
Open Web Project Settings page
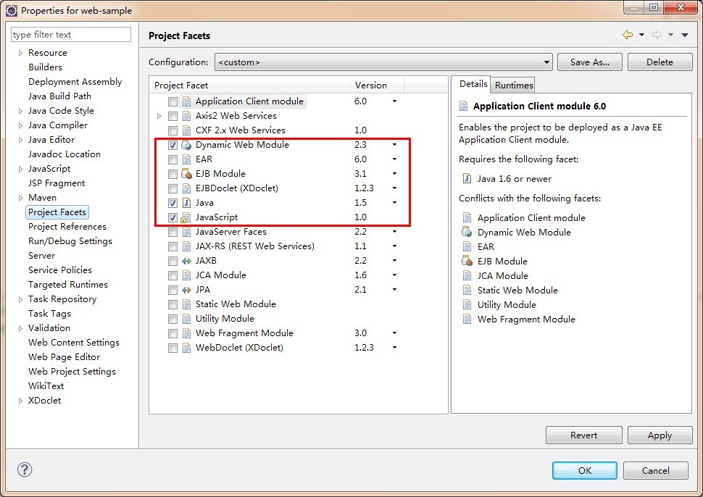(72, 372)
